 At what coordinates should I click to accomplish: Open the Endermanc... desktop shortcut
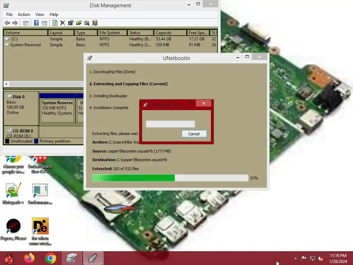(40, 193)
